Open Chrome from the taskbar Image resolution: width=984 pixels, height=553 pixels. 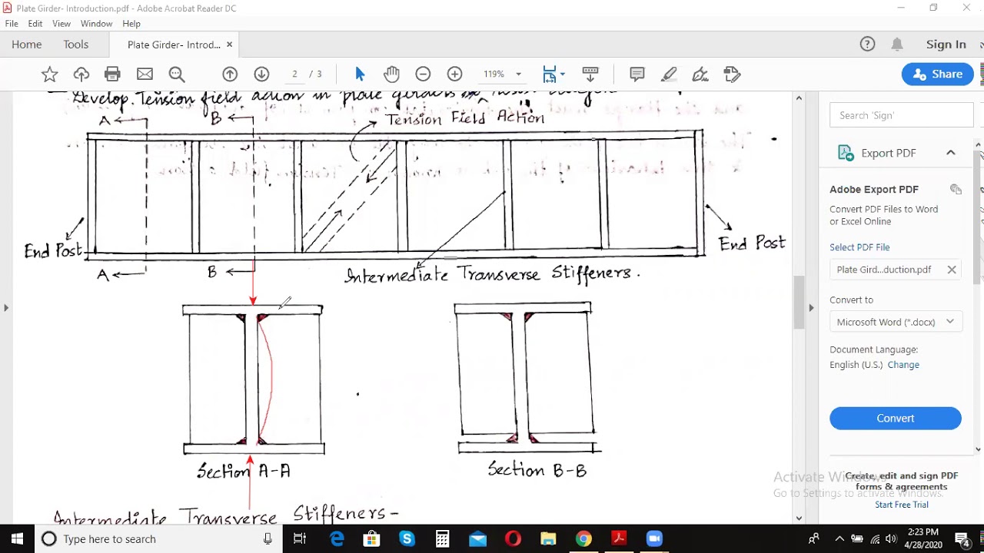(584, 539)
